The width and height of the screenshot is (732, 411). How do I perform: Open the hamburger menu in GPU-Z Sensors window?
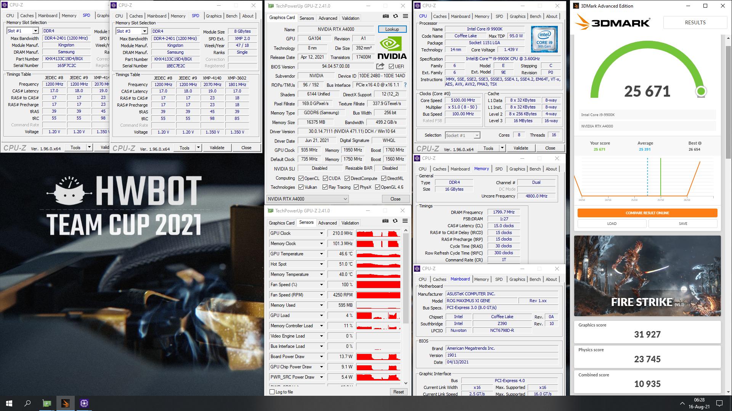[x=405, y=221]
